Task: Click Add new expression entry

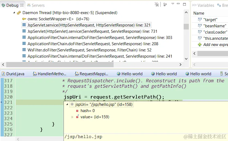Action: 216,45
